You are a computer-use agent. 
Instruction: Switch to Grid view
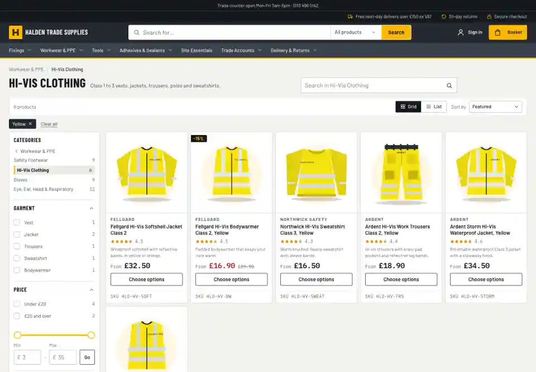(409, 107)
